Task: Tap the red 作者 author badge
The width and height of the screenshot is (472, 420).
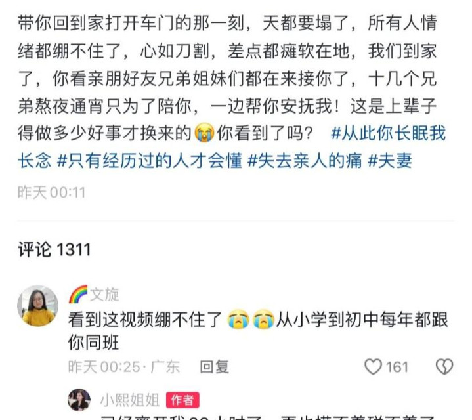Action: 182,400
